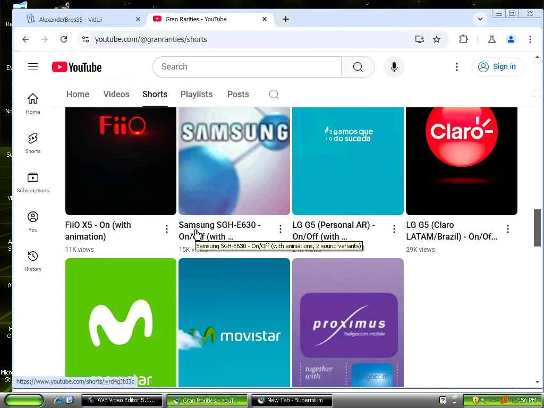Switch to the channel Home tab
544x408 pixels.
[78, 95]
